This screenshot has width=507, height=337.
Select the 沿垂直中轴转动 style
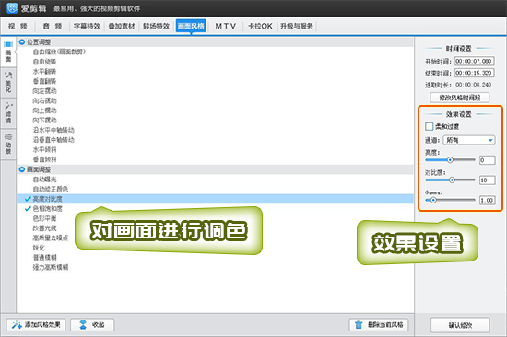coord(53,140)
